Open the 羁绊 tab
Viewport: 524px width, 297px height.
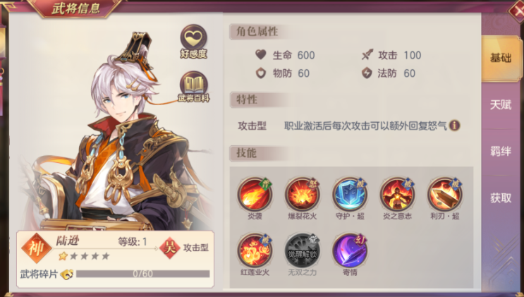point(500,152)
